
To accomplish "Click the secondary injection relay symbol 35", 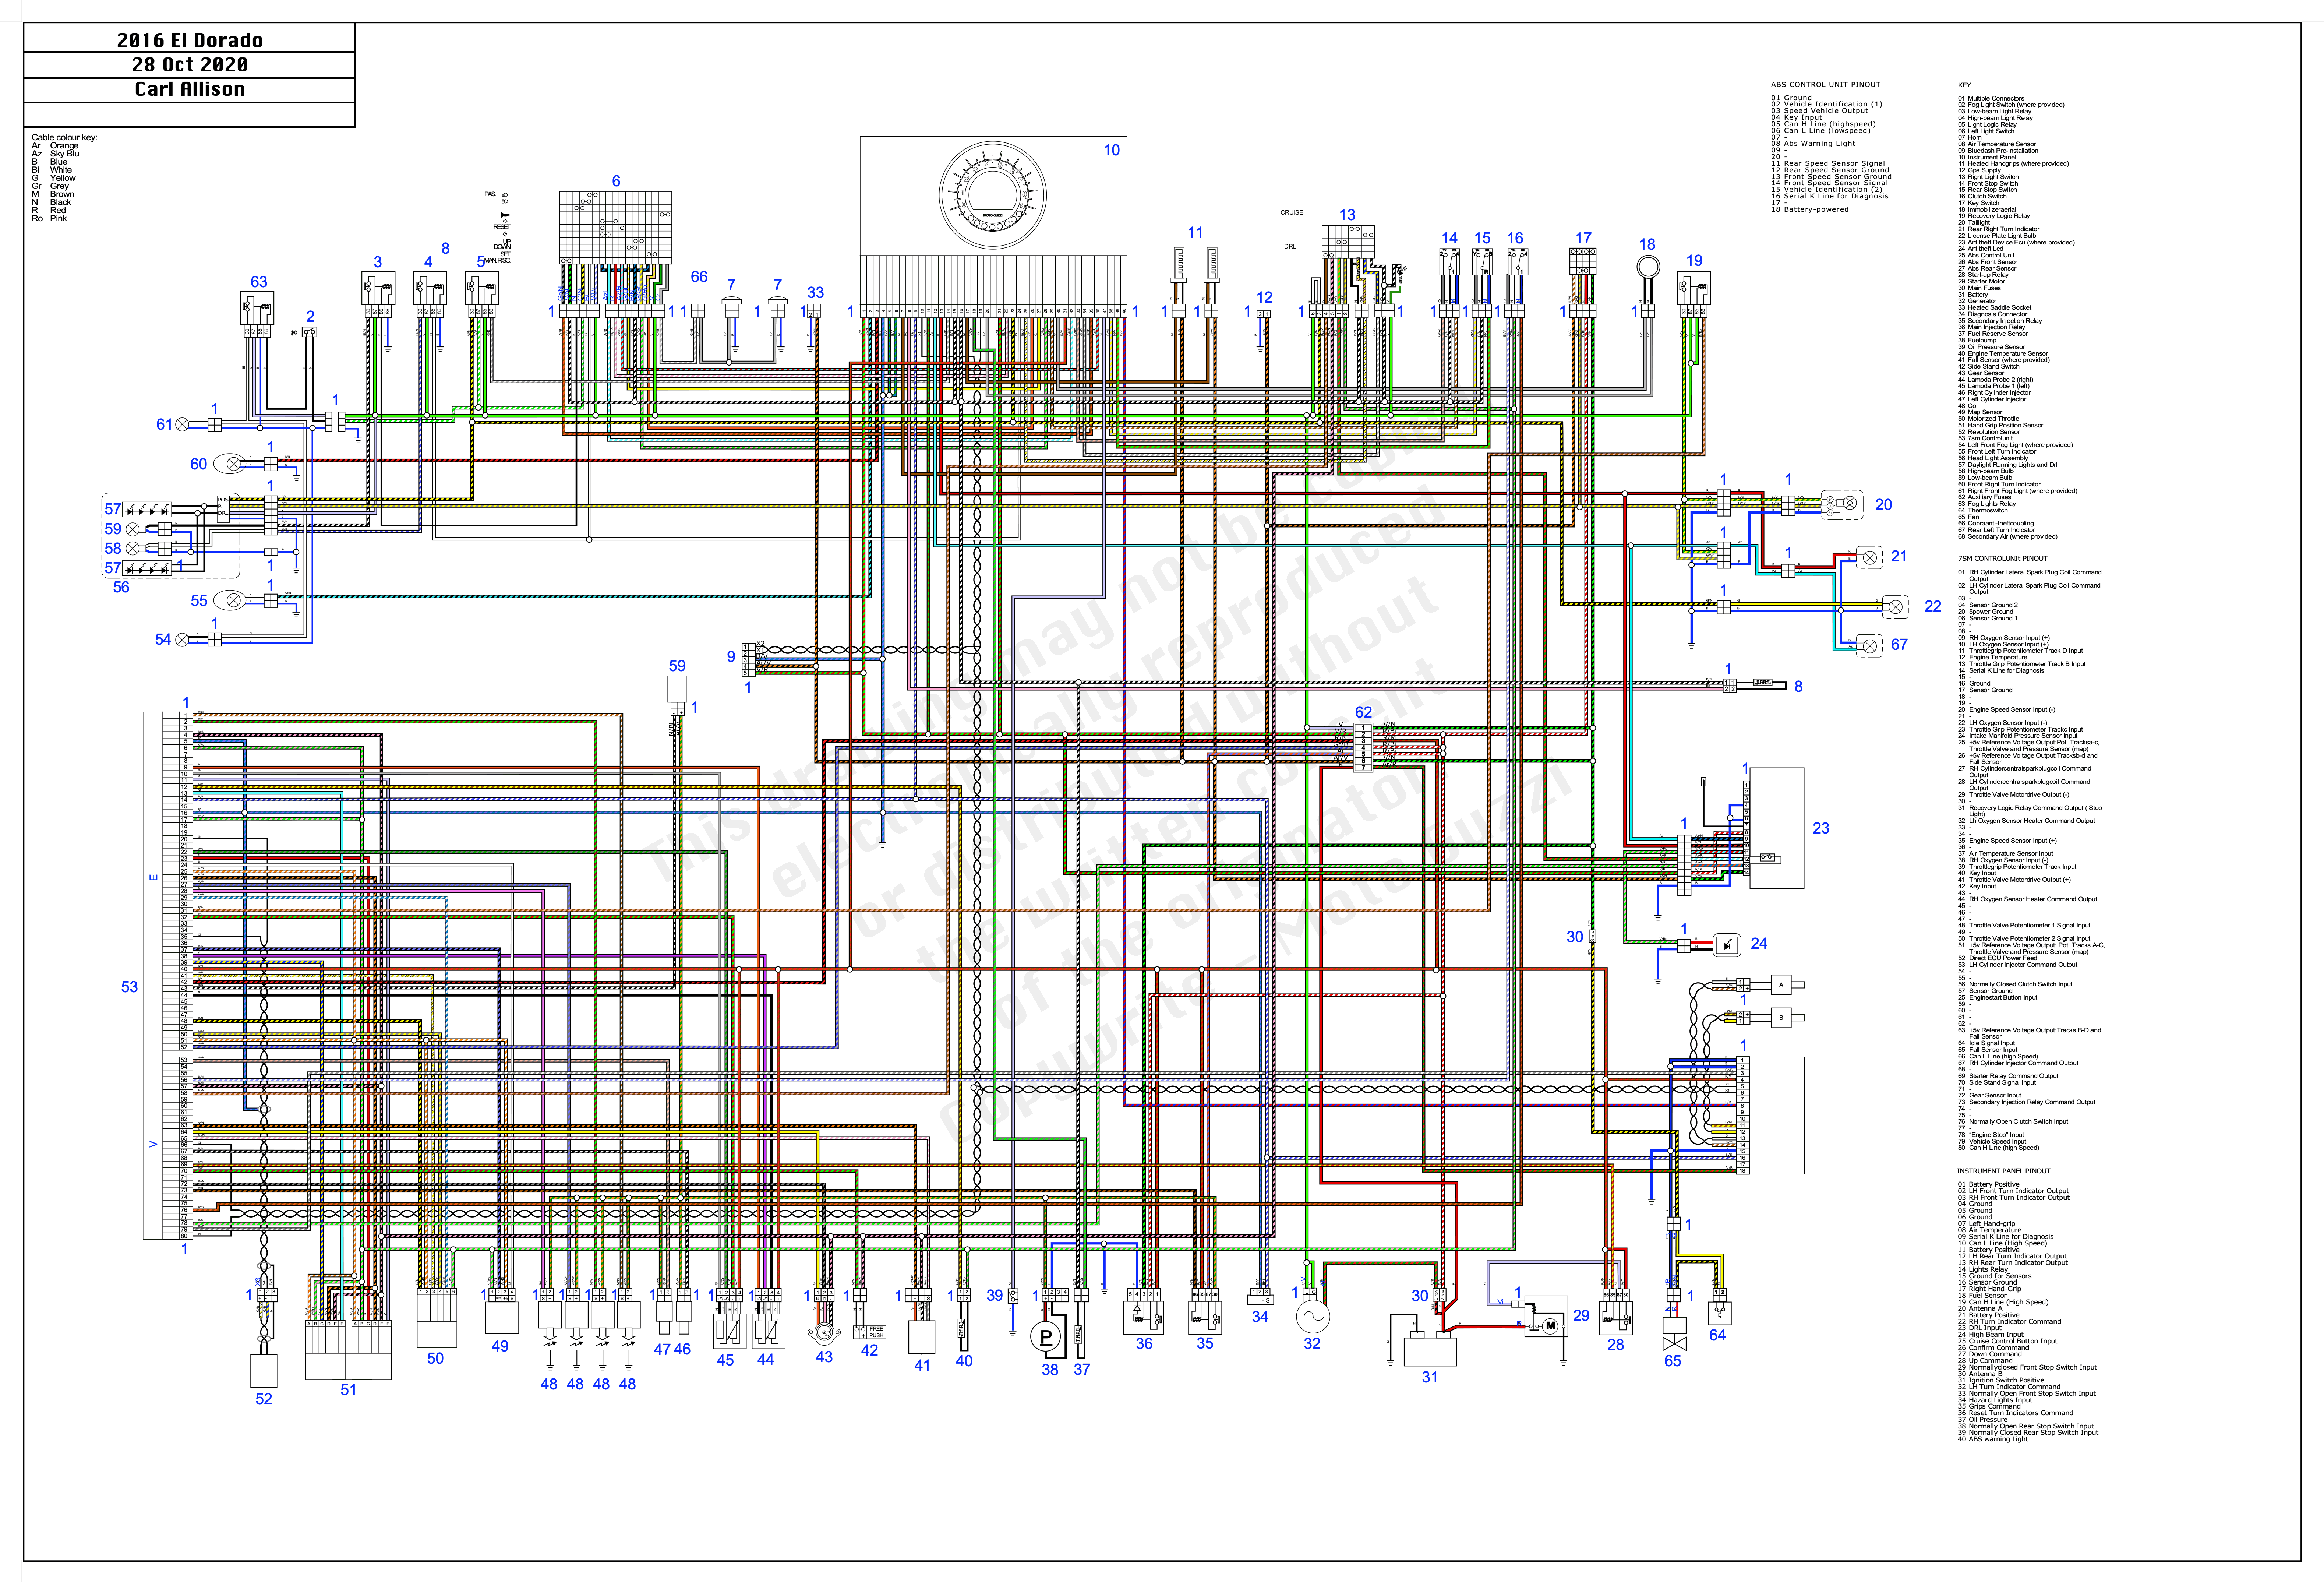I will 1205,1318.
